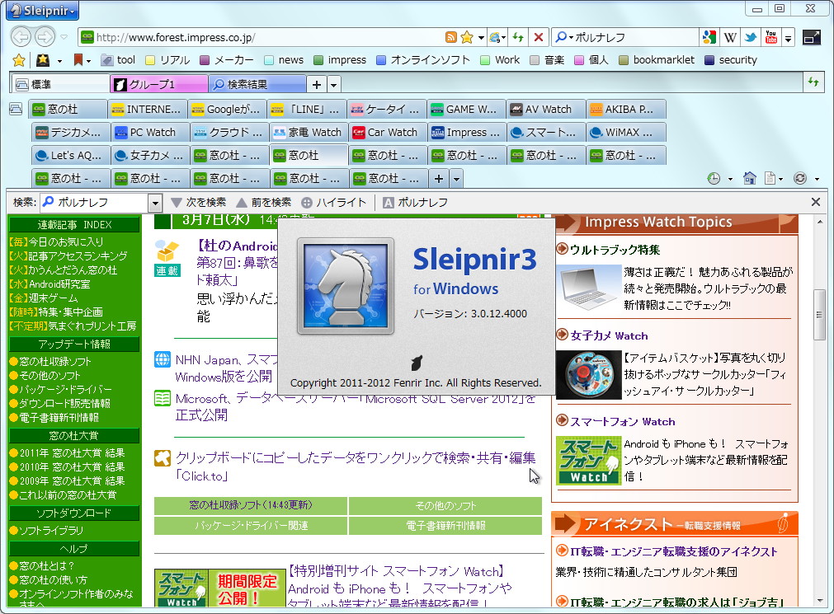Viewport: 834px width, 614px height.
Task: Select the Twitter search icon
Action: 752,37
